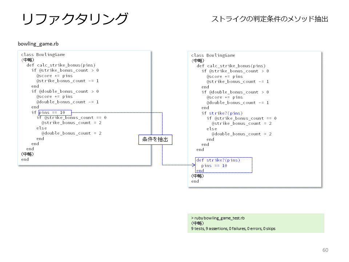Click the slide title リファクタリング

(x=75, y=19)
